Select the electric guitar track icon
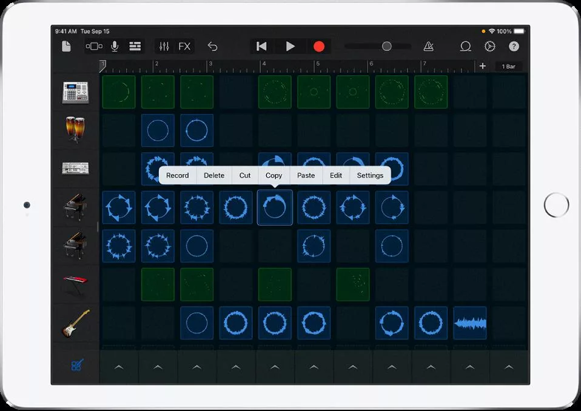Screen dimensions: 581x411 coord(75,322)
